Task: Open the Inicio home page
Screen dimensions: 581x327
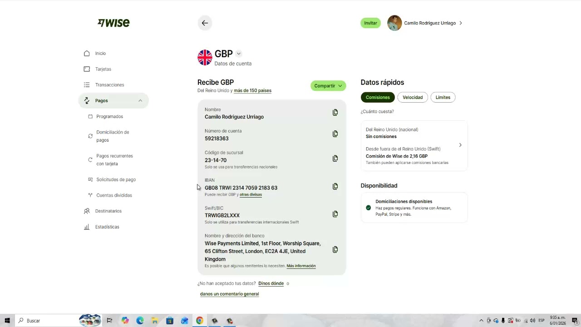Action: (x=100, y=54)
